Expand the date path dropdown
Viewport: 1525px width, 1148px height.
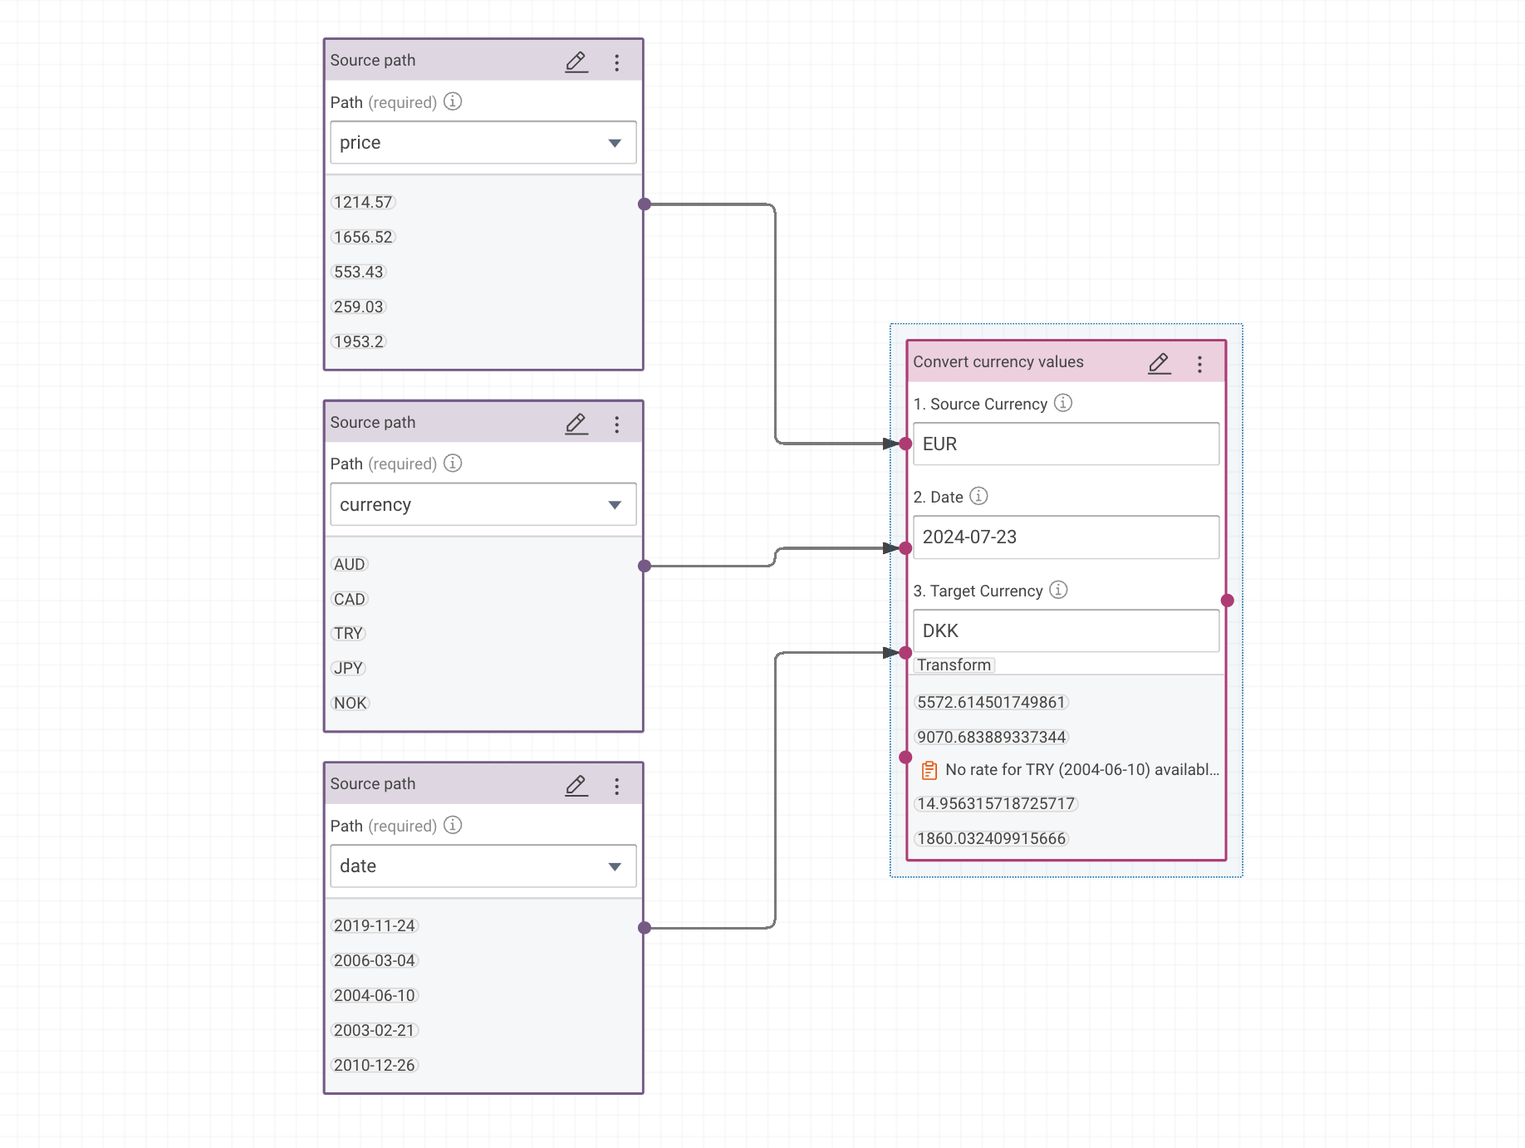(x=615, y=866)
